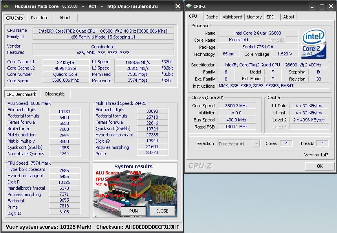
Task: Click the RUN benchmark button
Action: pos(134,211)
